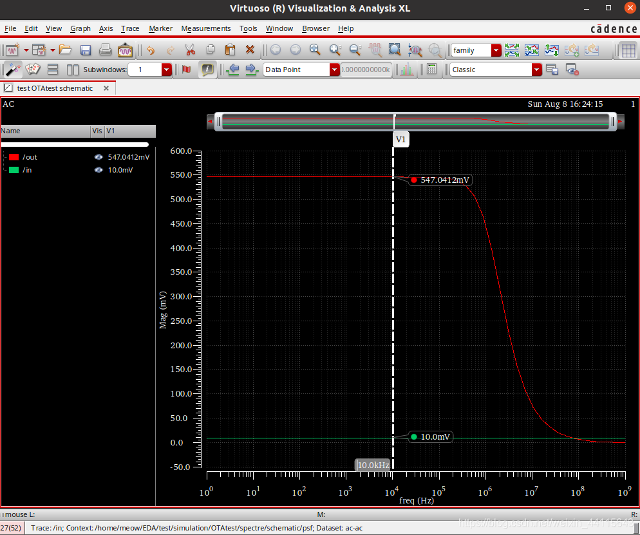Click the new waveform window icon

(x=13, y=50)
